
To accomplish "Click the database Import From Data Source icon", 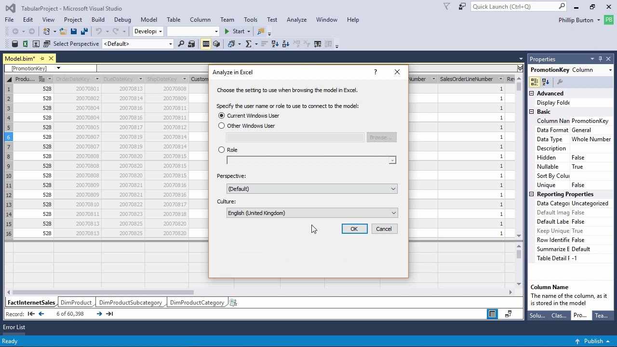I will coord(14,44).
